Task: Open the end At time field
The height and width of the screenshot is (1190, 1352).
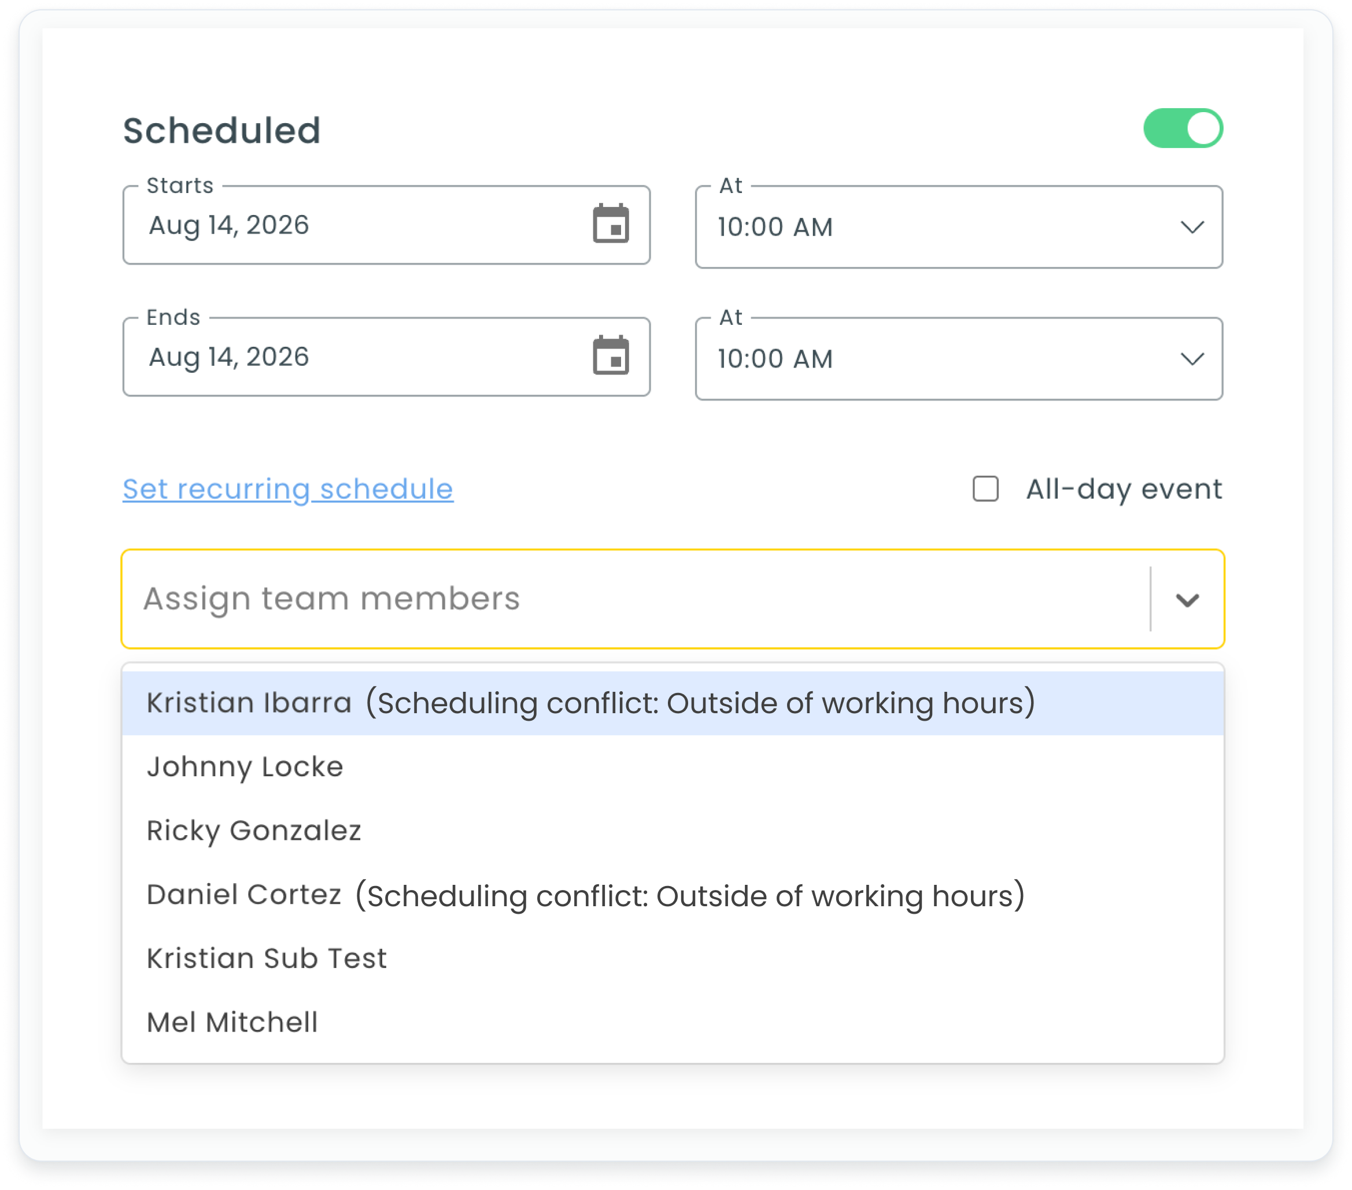Action: (958, 359)
